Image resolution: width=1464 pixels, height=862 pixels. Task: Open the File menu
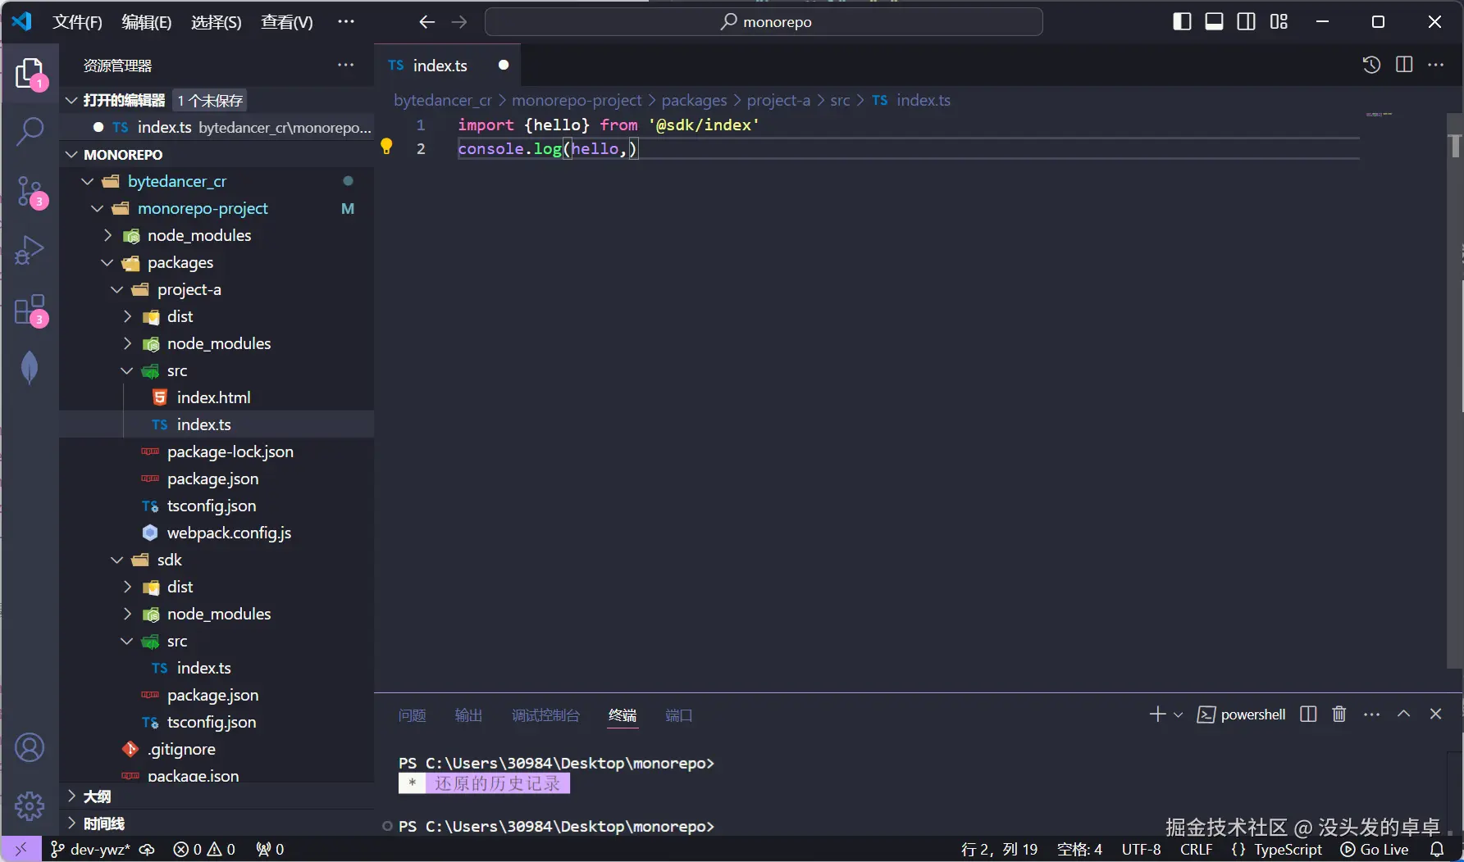(78, 22)
